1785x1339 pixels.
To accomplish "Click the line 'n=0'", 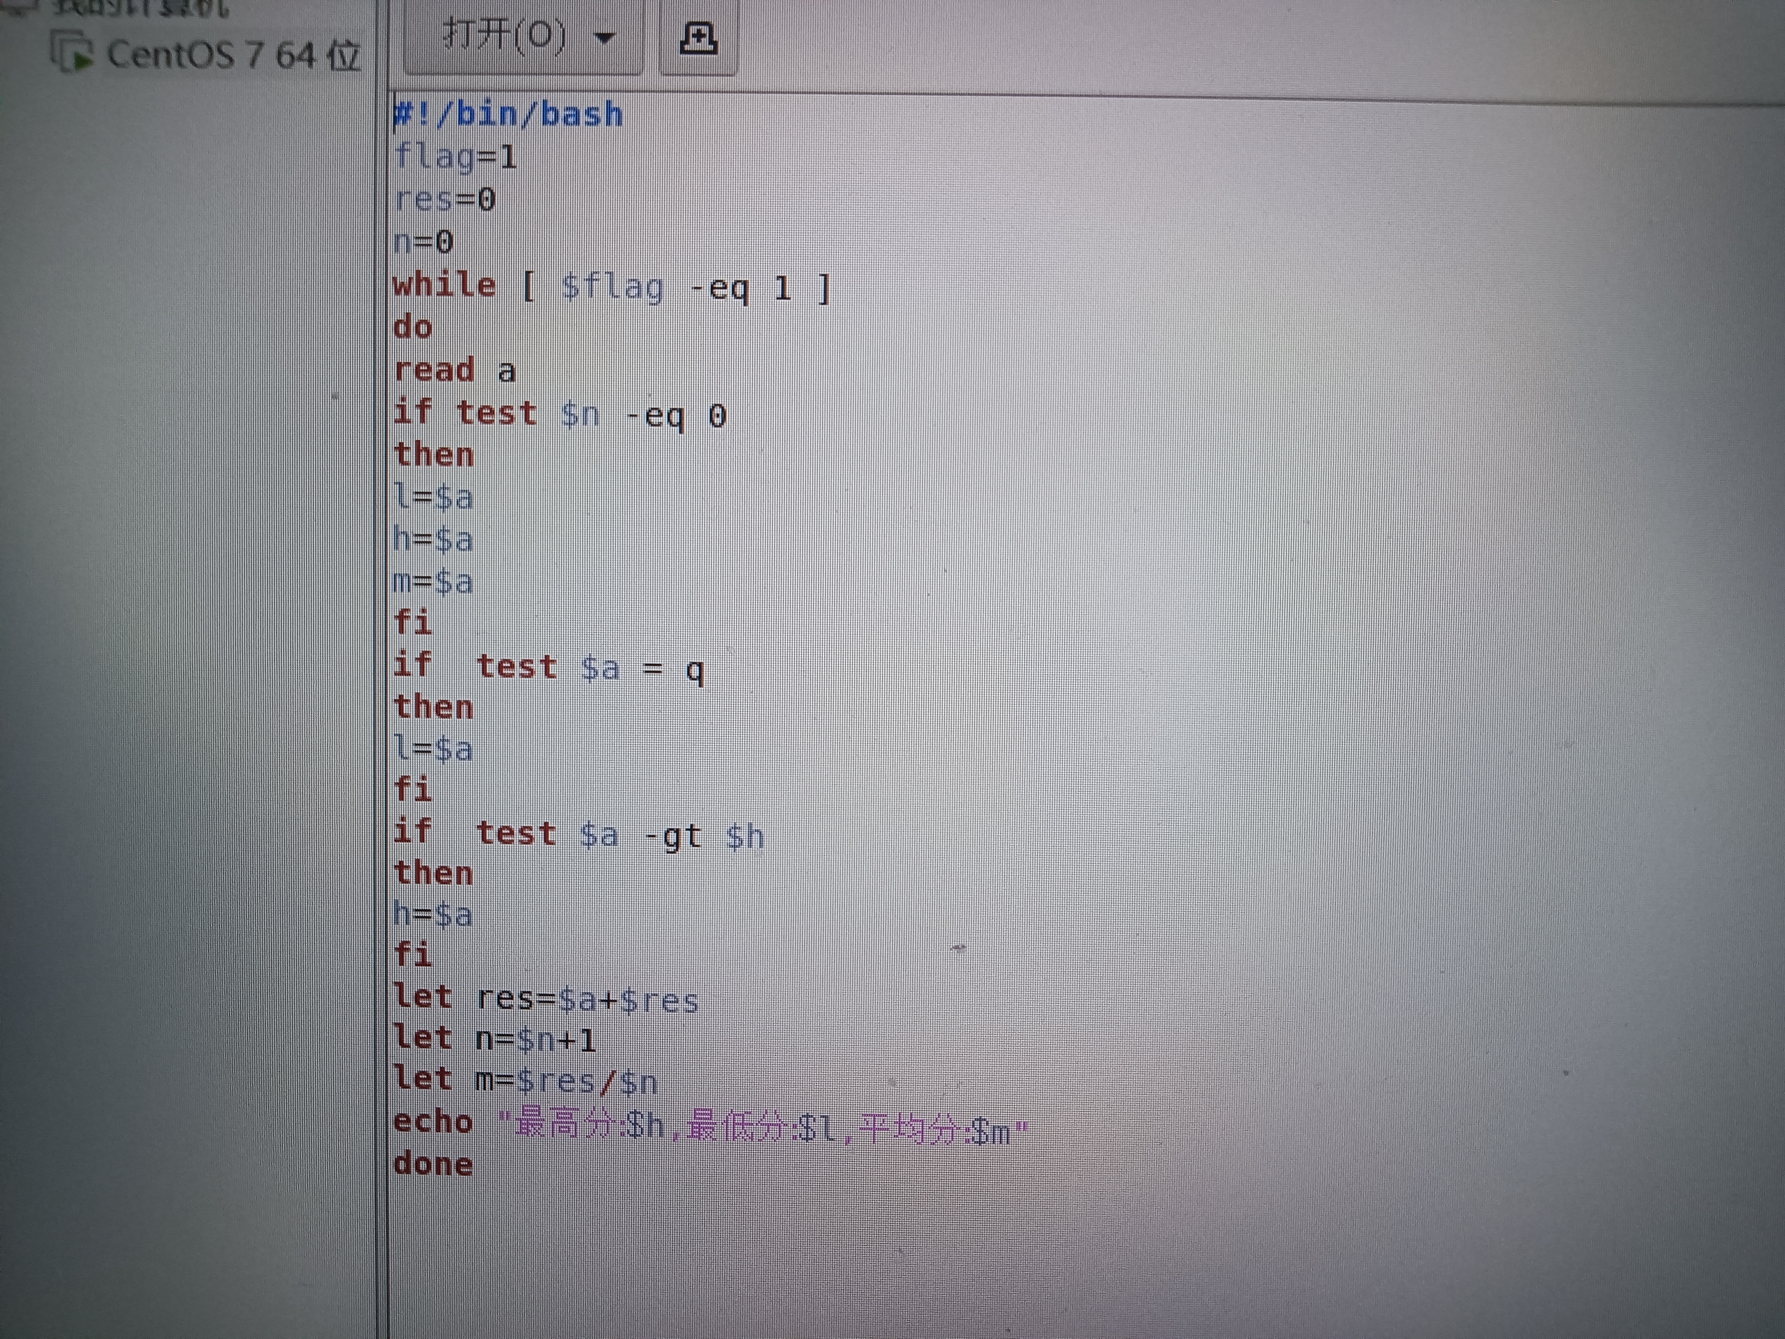I will pyautogui.click(x=424, y=241).
